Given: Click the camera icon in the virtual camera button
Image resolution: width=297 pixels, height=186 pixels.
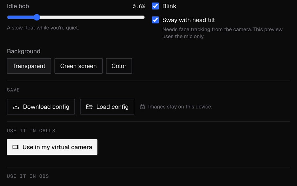Looking at the screenshot, I should 16,147.
